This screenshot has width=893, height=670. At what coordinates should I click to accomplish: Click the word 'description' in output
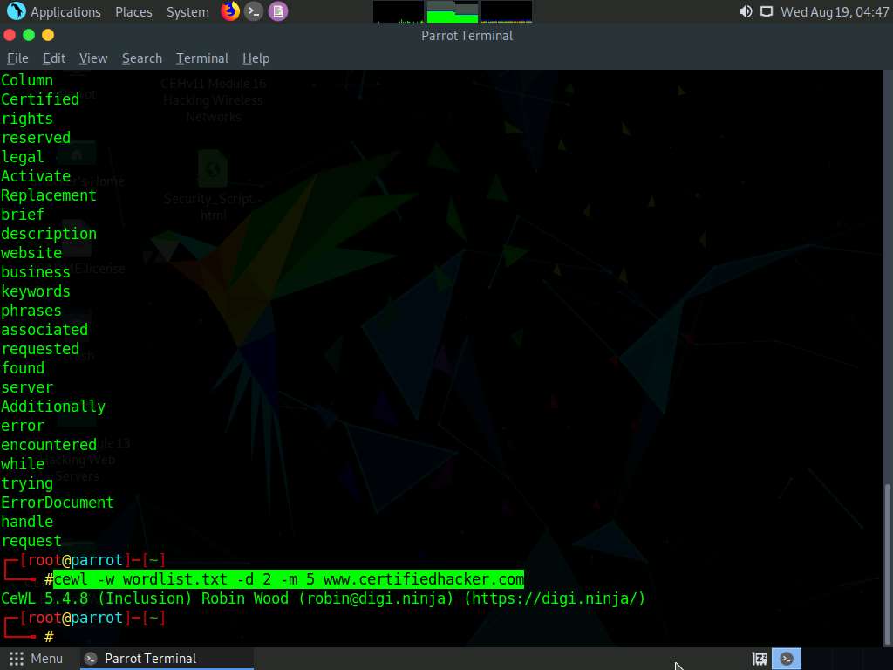[x=49, y=234]
